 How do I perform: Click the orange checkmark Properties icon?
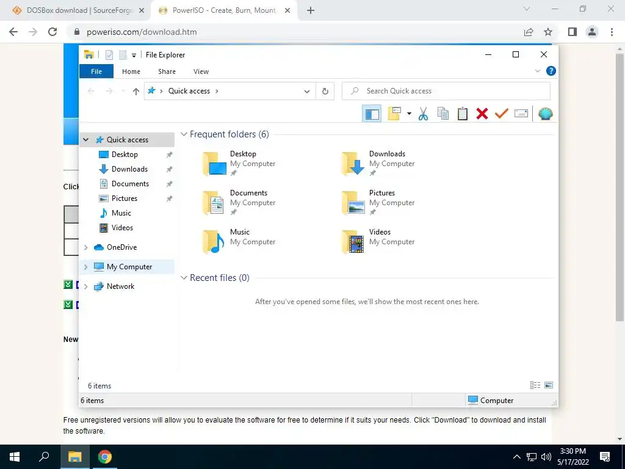pos(502,114)
